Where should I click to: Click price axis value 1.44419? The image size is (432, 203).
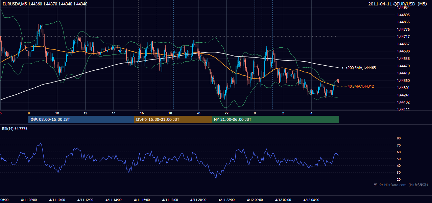point(403,73)
